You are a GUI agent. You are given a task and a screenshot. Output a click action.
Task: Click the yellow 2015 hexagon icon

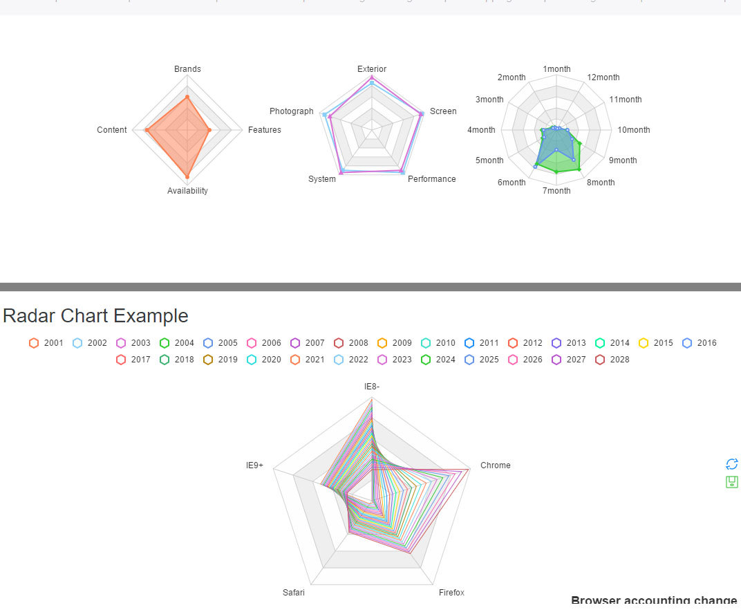tap(642, 342)
